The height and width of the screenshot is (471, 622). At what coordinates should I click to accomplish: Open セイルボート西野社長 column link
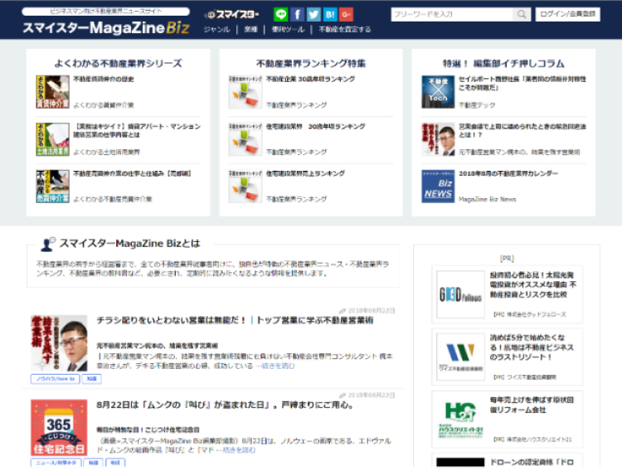click(522, 83)
